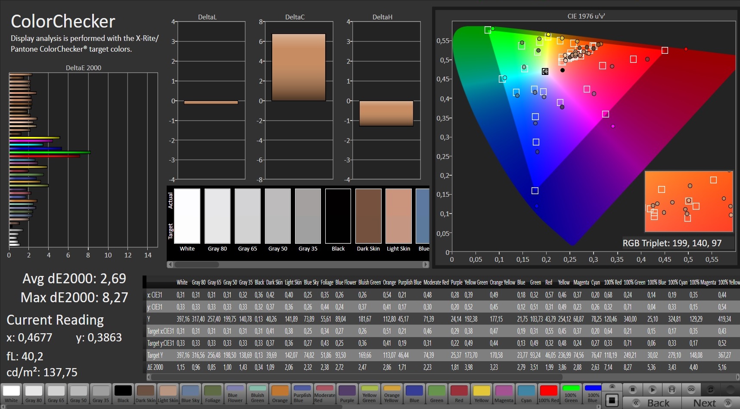The width and height of the screenshot is (740, 409).
Task: Click left arrow of Actual/Target swatch scrollbar
Action: [170, 264]
